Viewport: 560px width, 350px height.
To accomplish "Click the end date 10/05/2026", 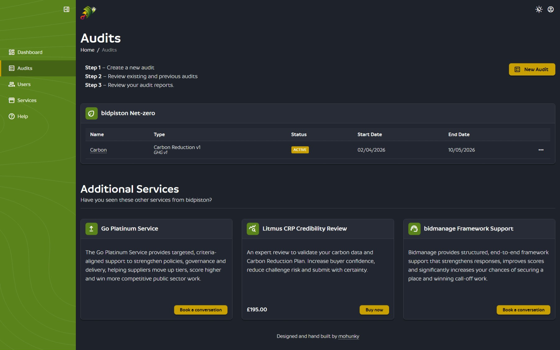I will 461,150.
